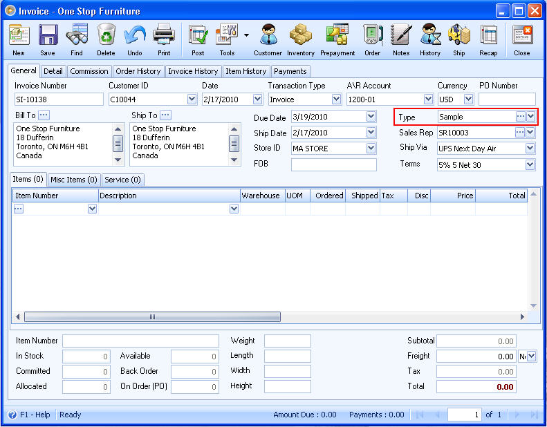Switch to the Detail tab
The image size is (547, 427).
(53, 71)
